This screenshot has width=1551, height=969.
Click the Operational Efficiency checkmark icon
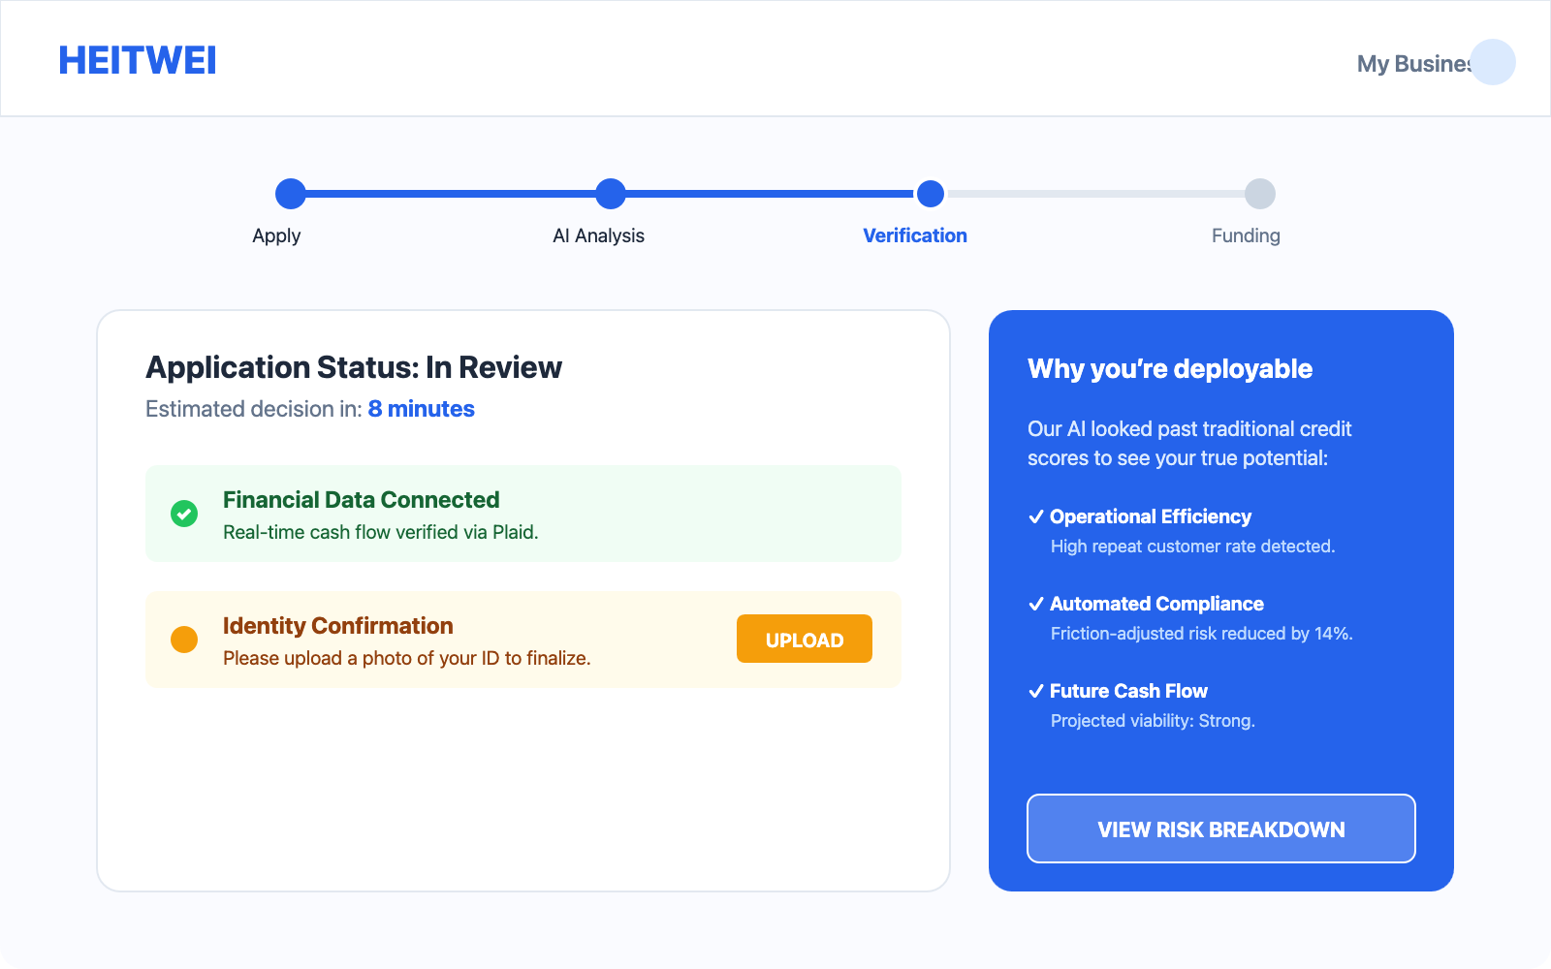pos(1036,516)
